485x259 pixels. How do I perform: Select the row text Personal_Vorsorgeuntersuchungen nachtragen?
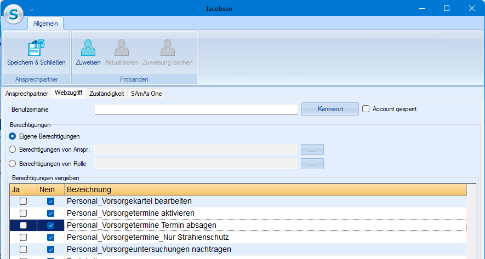pos(149,249)
